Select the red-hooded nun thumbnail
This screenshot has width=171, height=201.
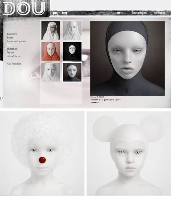click(51, 51)
